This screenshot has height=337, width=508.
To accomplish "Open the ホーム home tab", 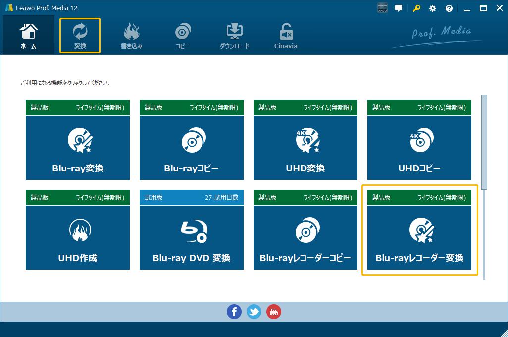I will tap(29, 35).
